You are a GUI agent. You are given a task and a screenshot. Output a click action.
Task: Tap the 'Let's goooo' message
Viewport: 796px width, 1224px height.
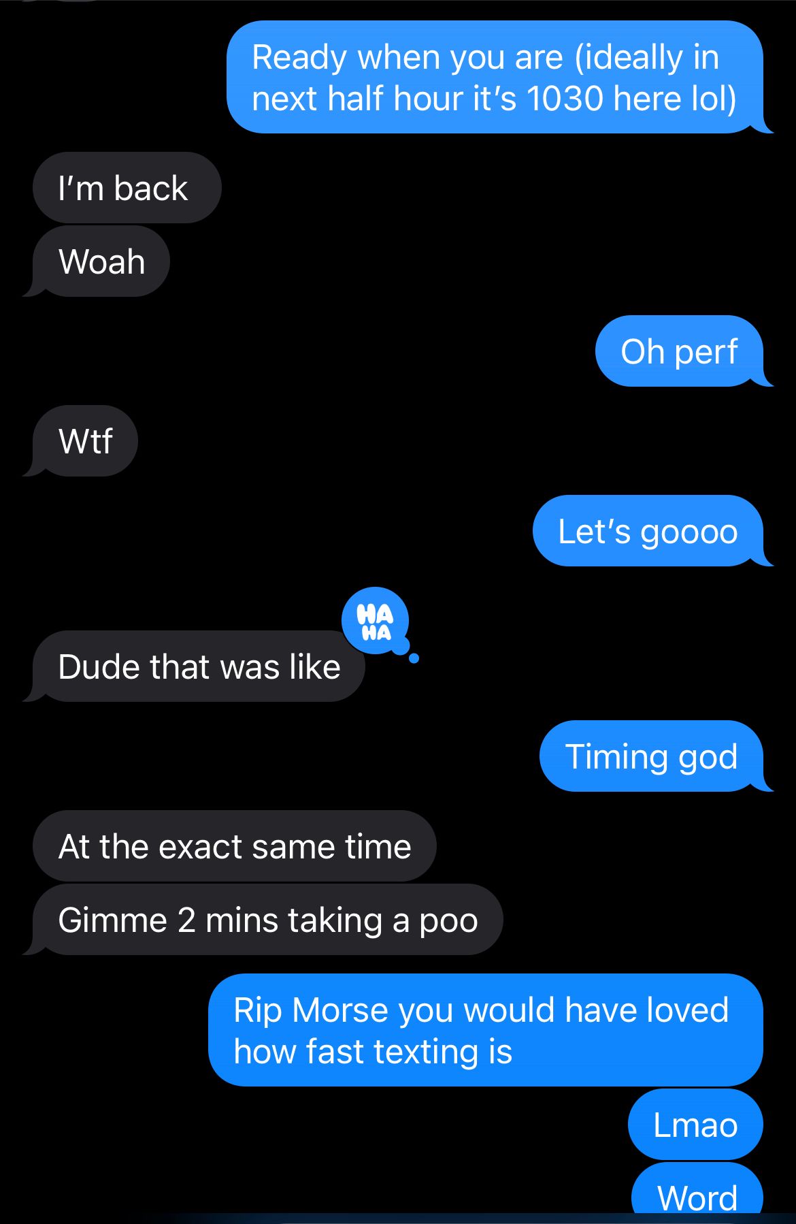click(649, 531)
